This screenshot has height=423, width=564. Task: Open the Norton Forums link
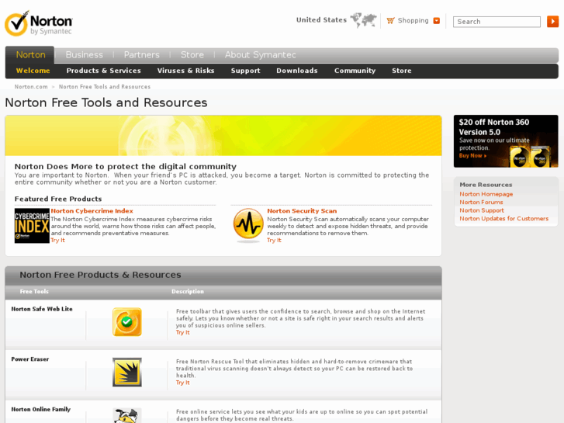[481, 203]
